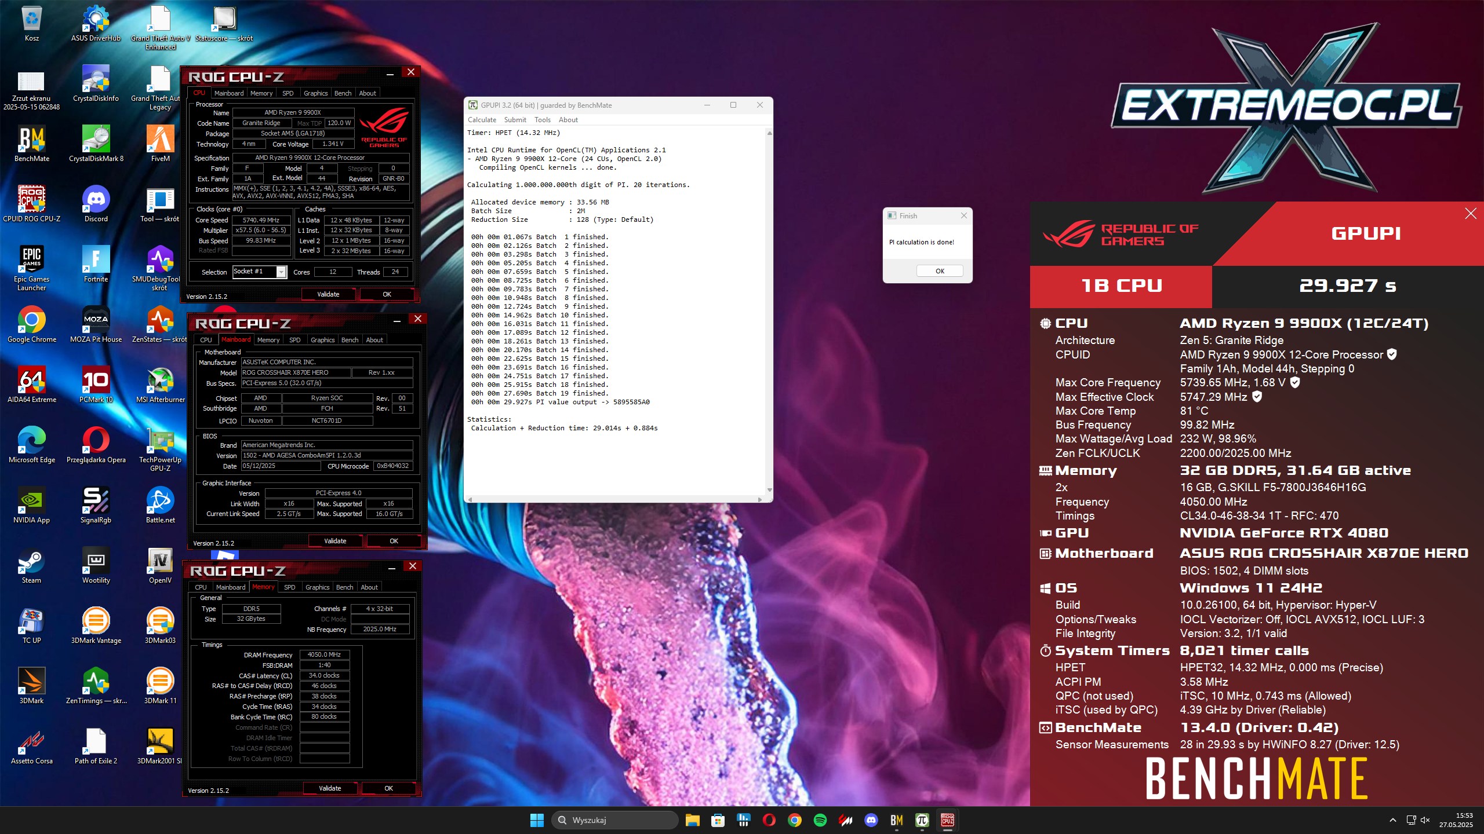
Task: Open Google Chrome desktop icon
Action: [32, 325]
